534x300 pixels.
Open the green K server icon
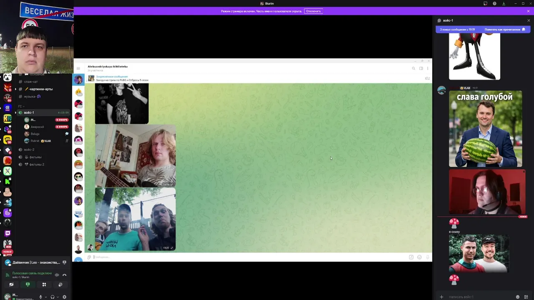(8, 181)
